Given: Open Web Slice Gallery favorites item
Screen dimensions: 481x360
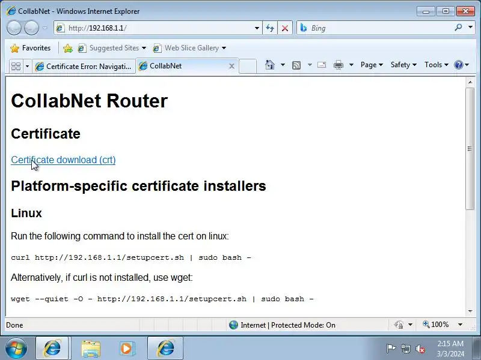Looking at the screenshot, I should pyautogui.click(x=189, y=48).
